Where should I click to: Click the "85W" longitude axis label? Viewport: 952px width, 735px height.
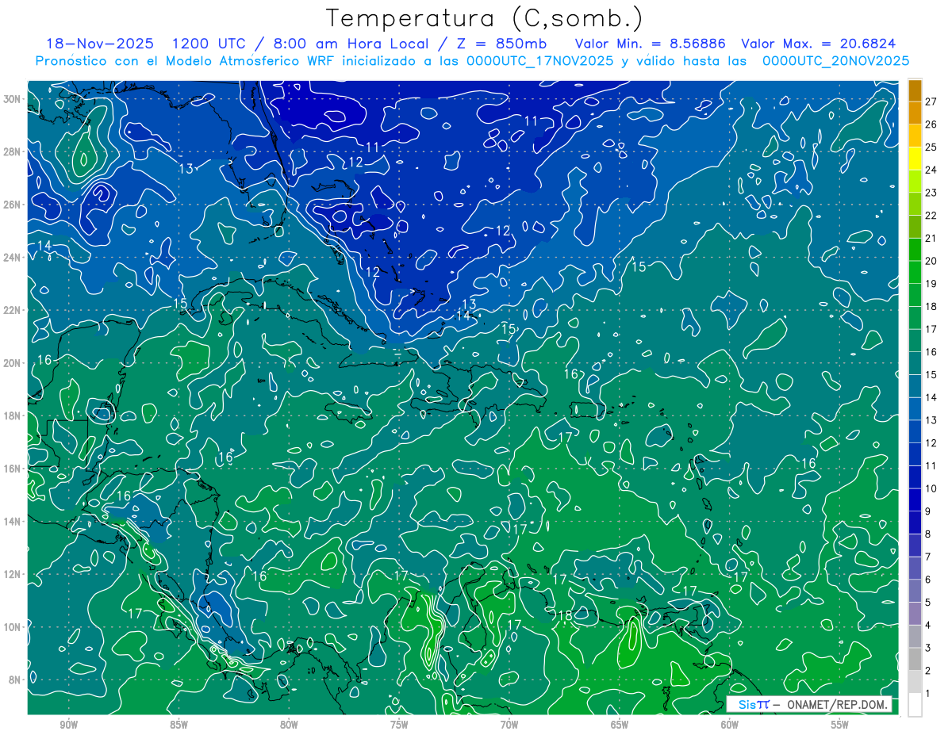click(178, 725)
